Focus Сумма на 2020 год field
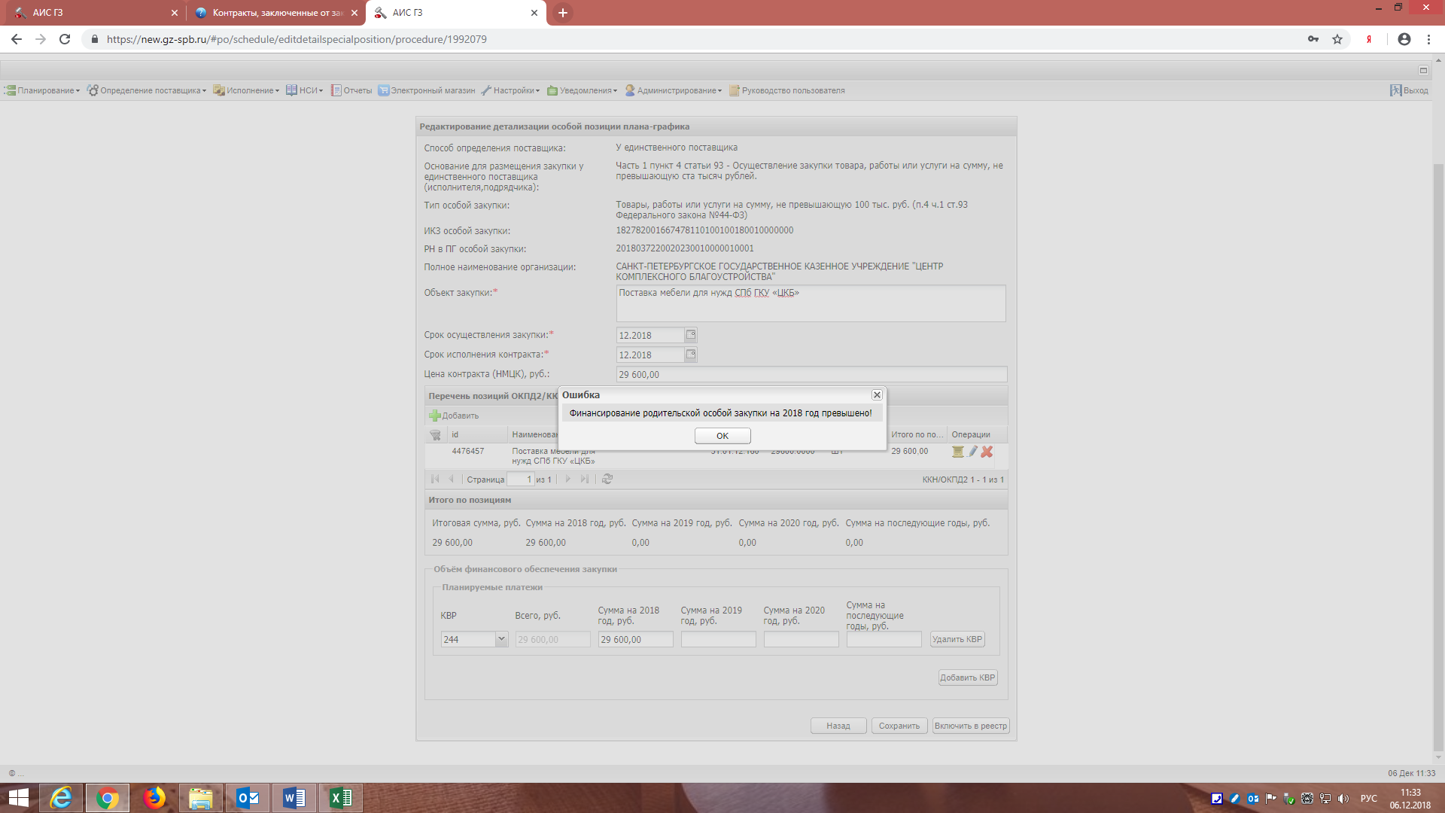 (801, 639)
